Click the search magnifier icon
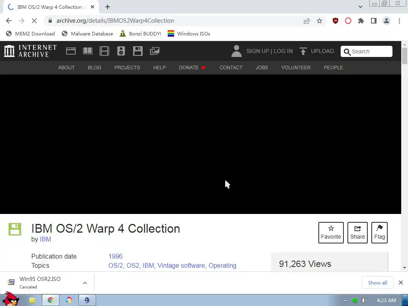 point(347,52)
